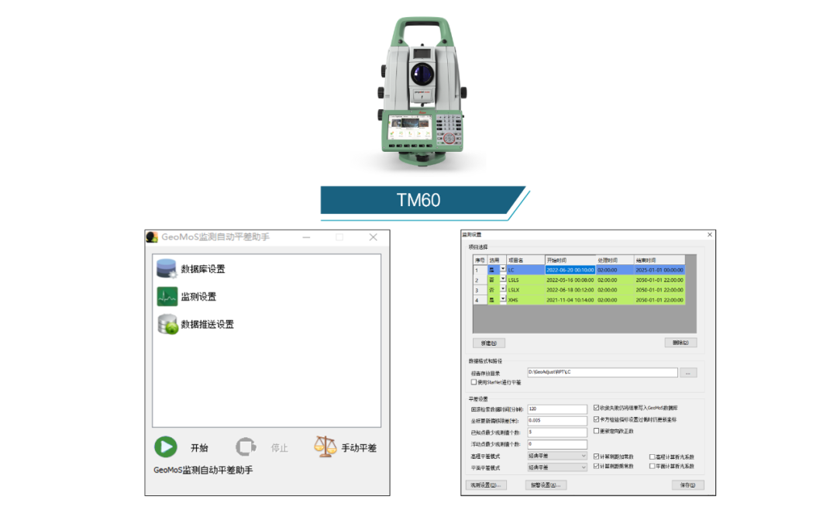The height and width of the screenshot is (517, 837).
Task: Click the balance scale 手动平差 icon
Action: (x=325, y=446)
